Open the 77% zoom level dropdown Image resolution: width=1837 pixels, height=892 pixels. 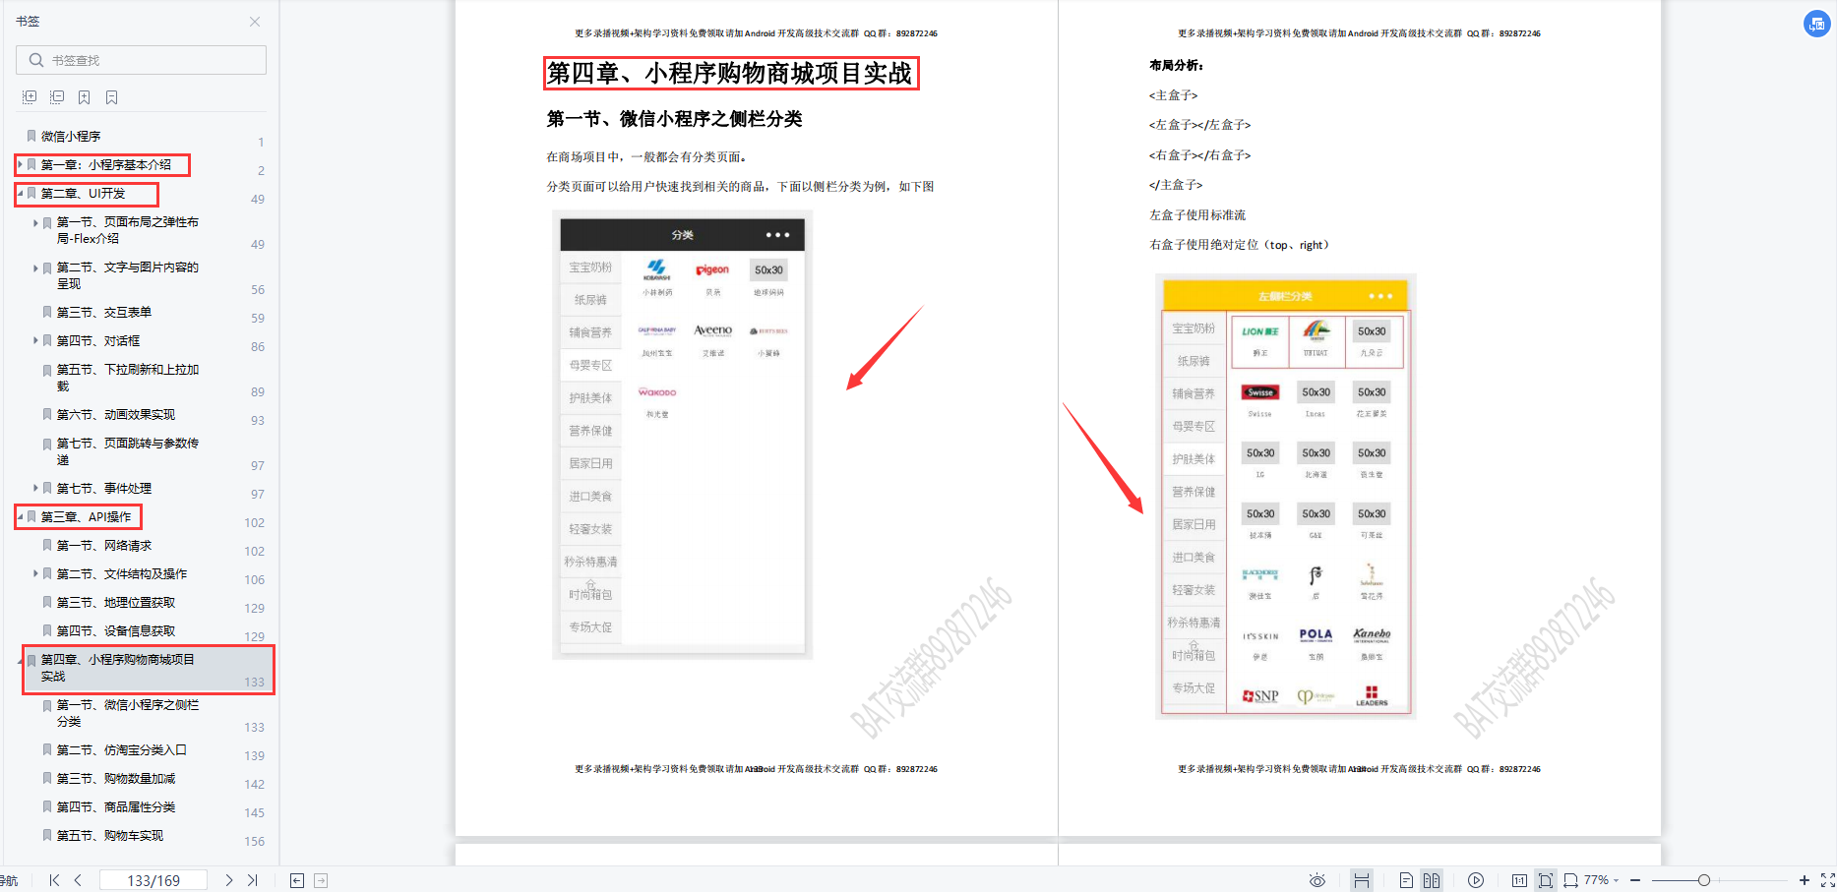[x=1601, y=880]
